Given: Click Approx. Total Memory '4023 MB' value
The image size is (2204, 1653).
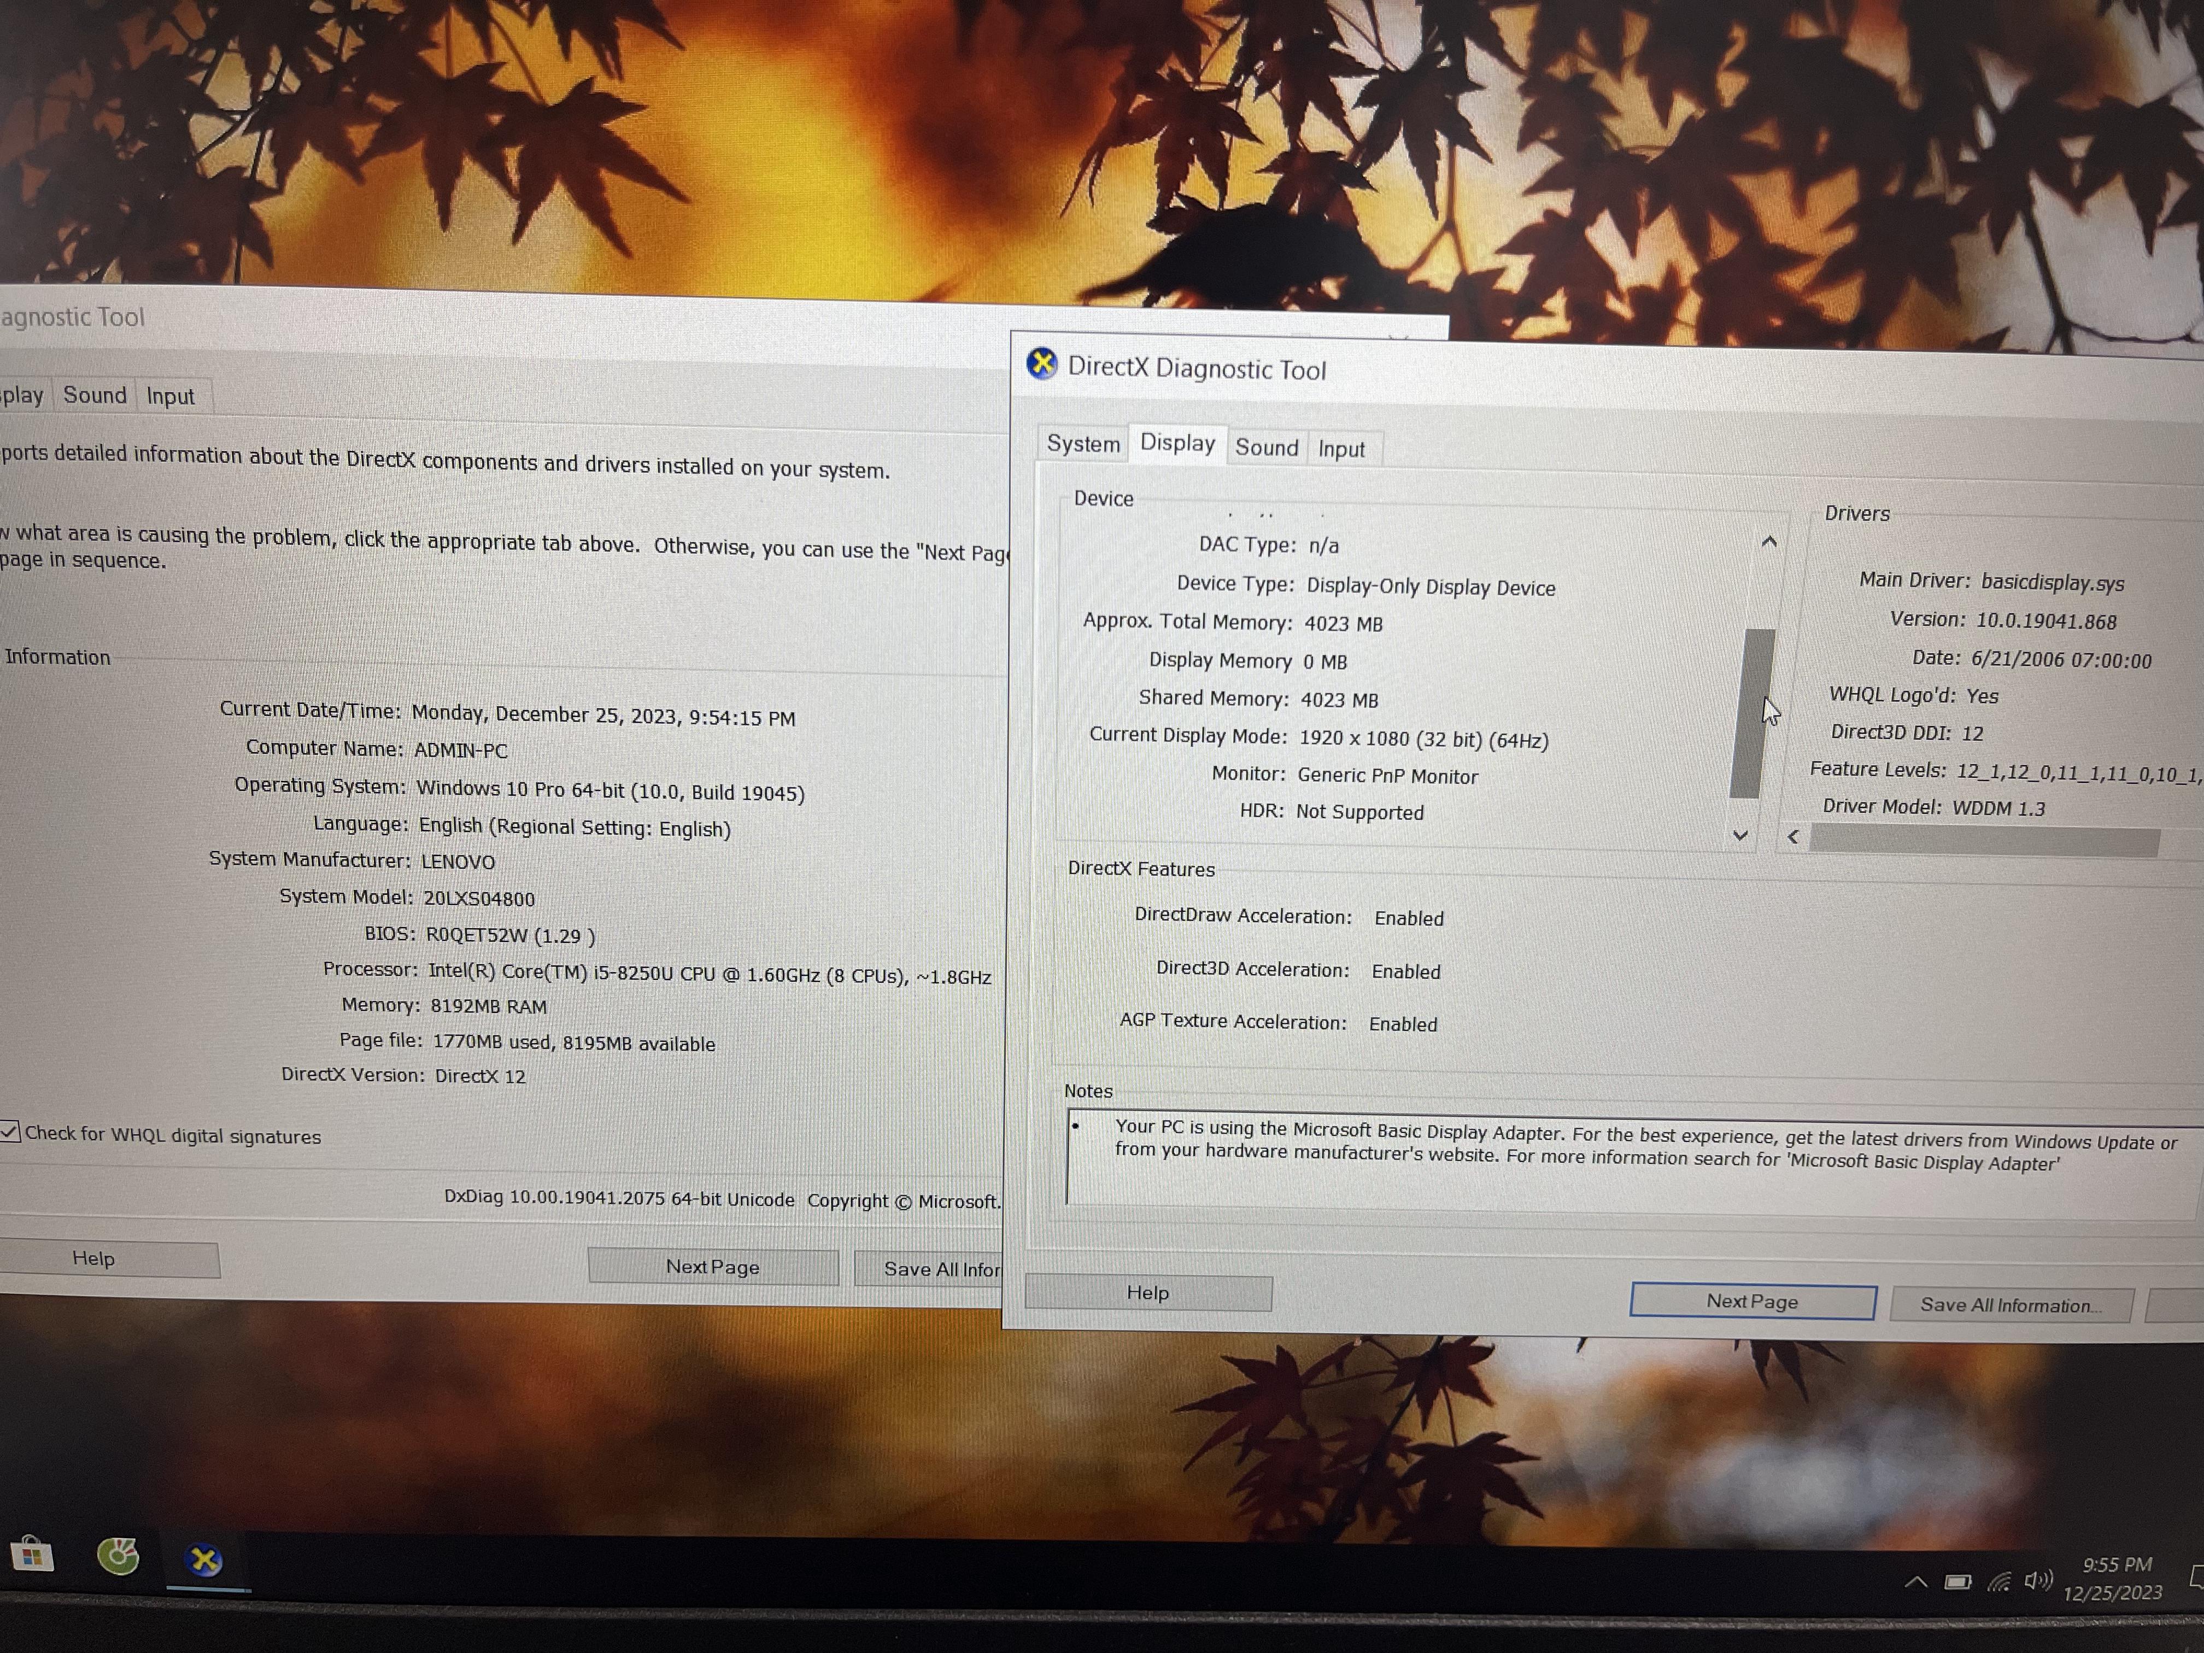Looking at the screenshot, I should pyautogui.click(x=1343, y=624).
